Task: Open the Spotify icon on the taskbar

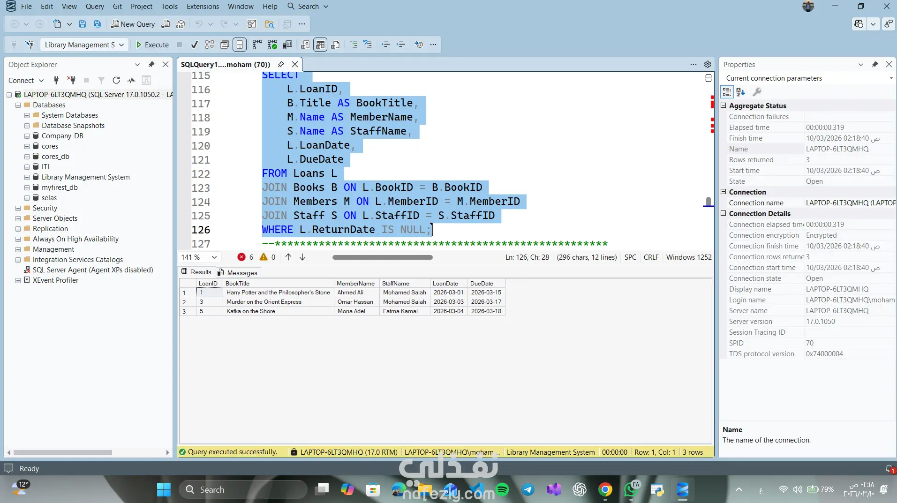Action: click(x=502, y=489)
